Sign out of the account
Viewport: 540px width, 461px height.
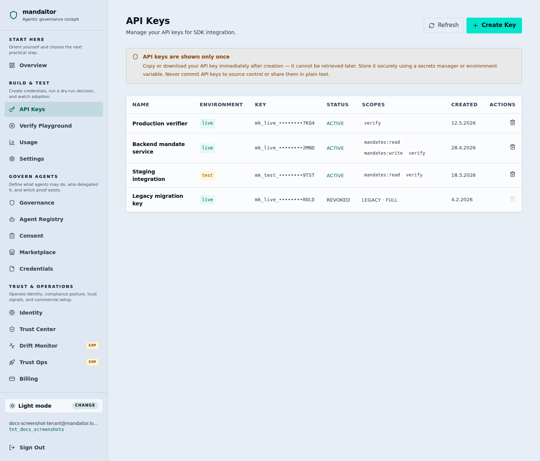coord(54,447)
